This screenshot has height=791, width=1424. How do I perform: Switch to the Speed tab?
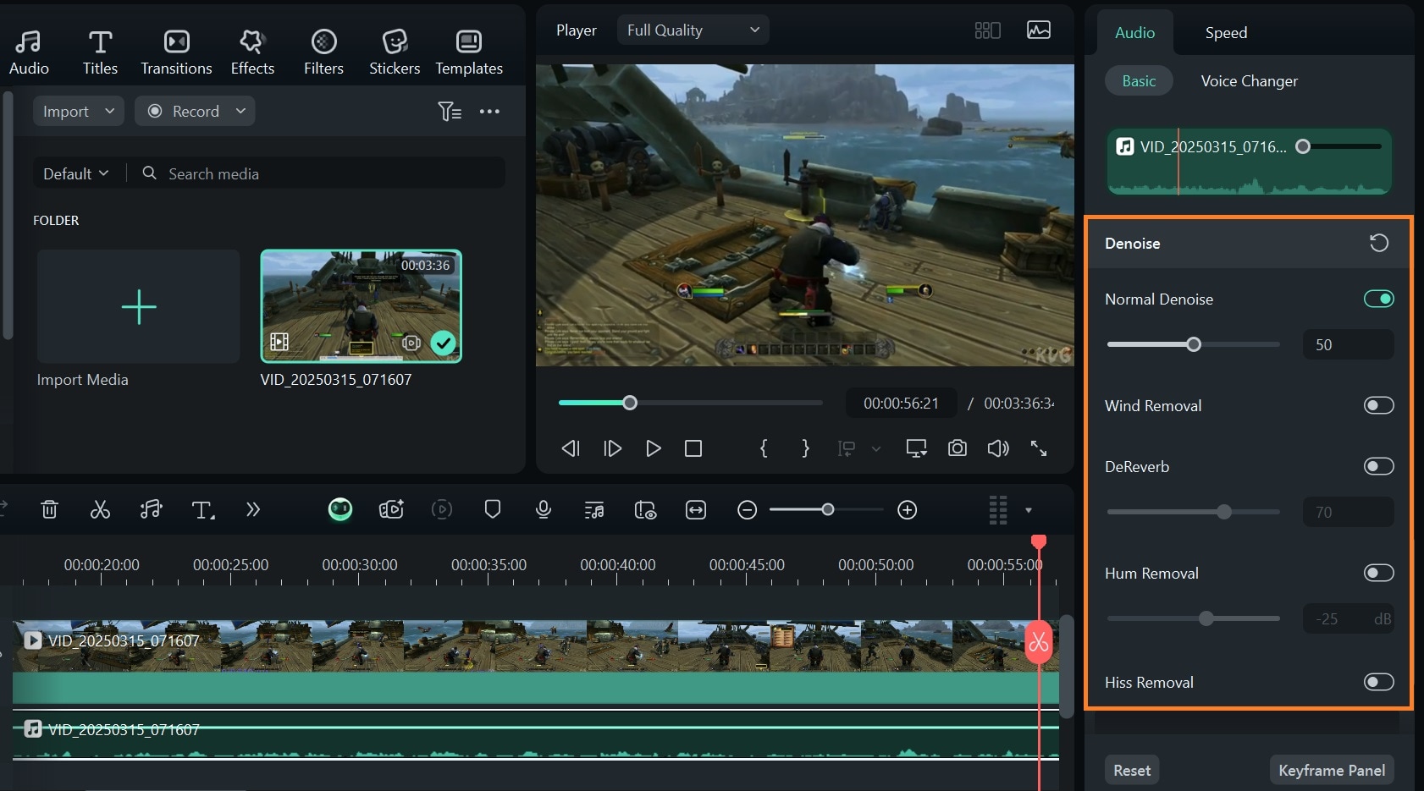click(1226, 33)
